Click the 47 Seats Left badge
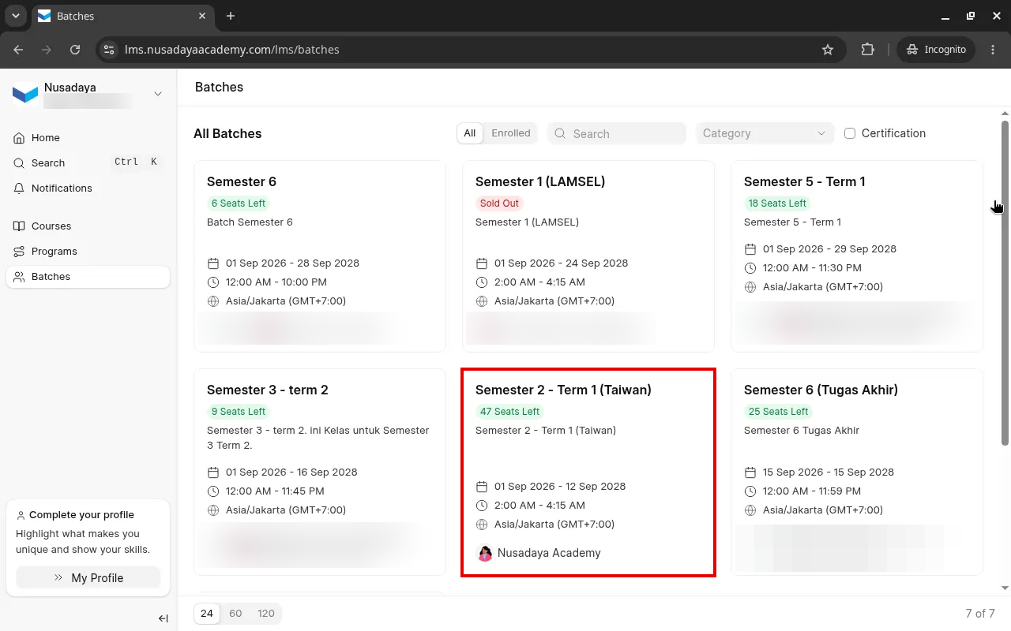This screenshot has width=1011, height=631. pyautogui.click(x=509, y=412)
